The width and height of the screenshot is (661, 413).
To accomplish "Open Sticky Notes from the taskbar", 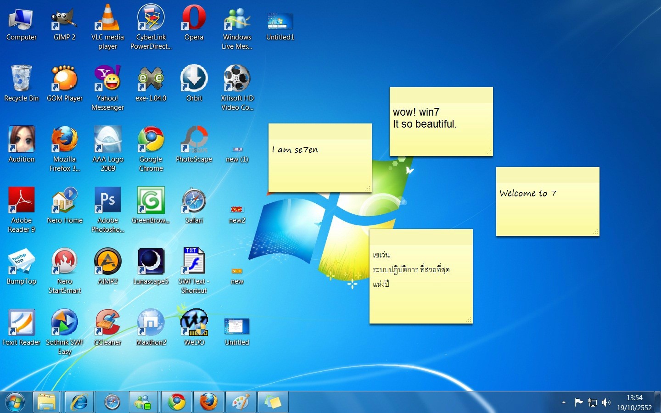I will 273,402.
